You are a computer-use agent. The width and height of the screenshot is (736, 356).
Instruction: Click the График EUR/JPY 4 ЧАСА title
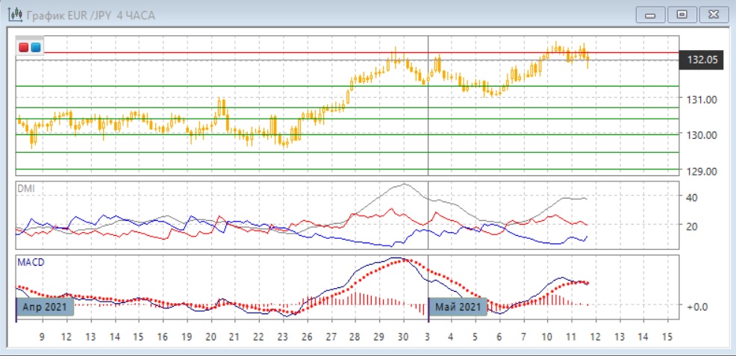tap(90, 15)
